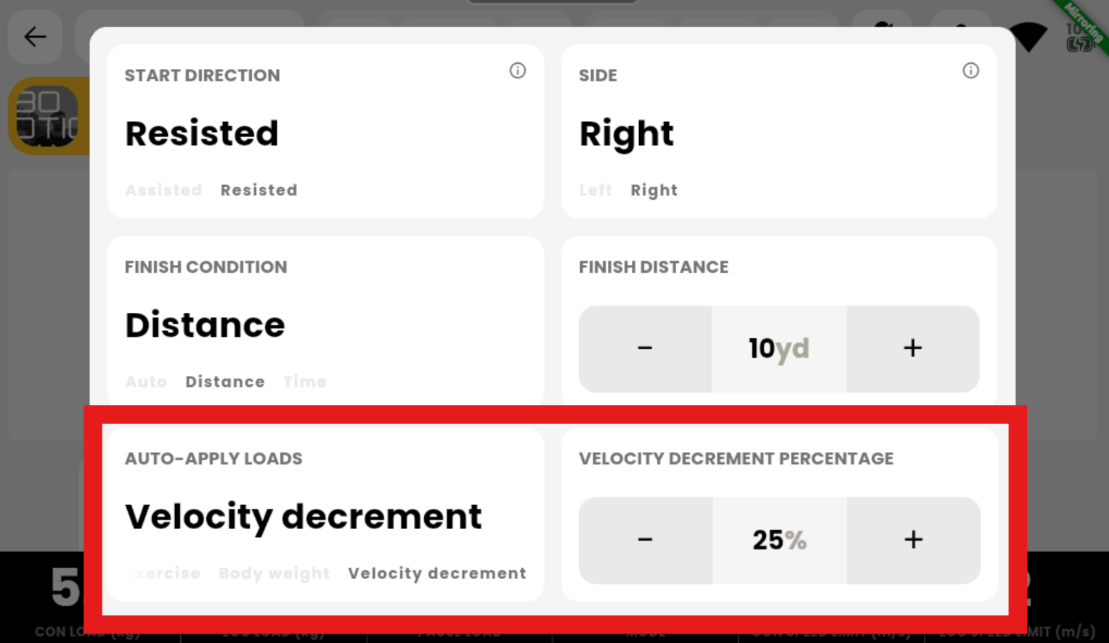This screenshot has height=643, width=1109.
Task: Tap the 10yd finish distance value
Action: [779, 348]
